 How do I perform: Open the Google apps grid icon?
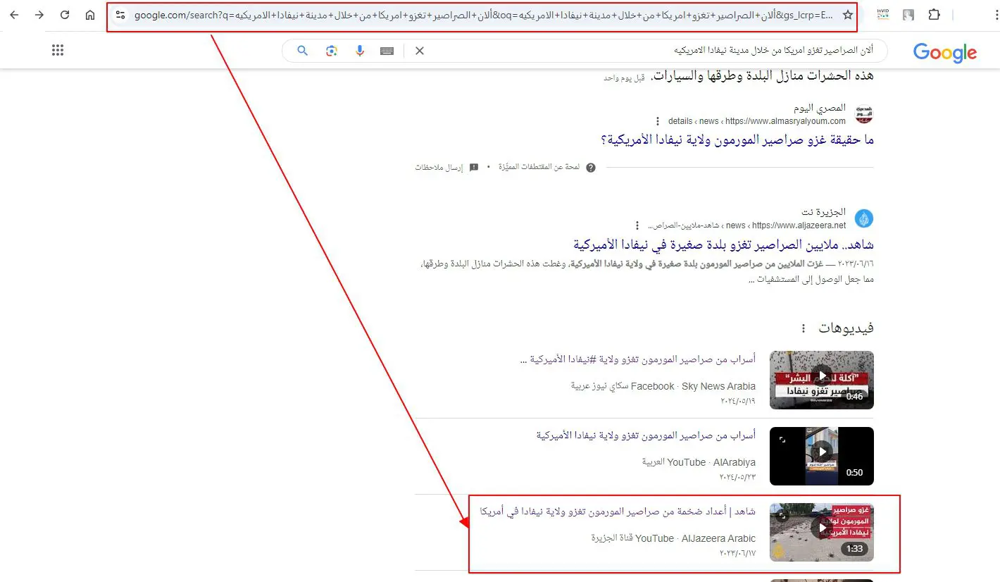(x=58, y=50)
